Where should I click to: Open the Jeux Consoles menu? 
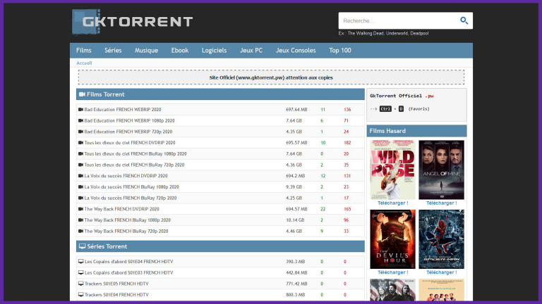tap(296, 51)
